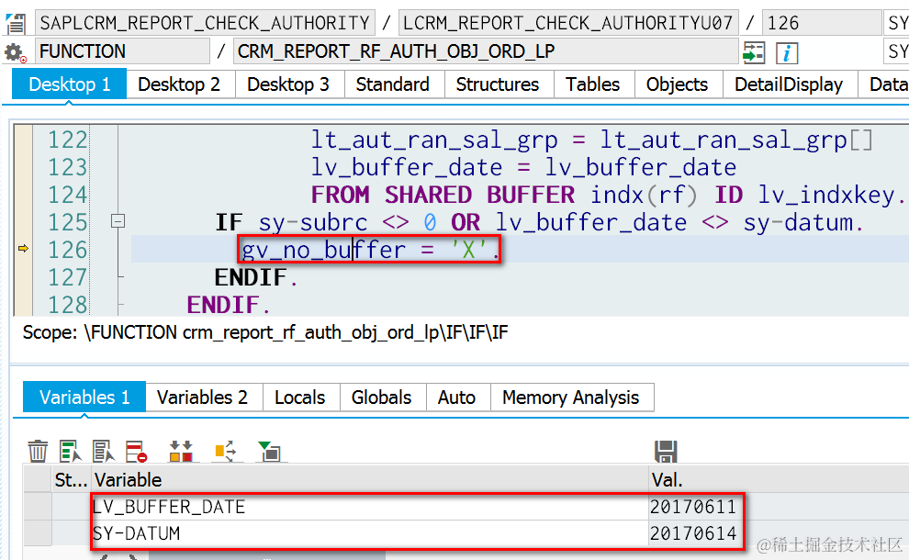Image resolution: width=909 pixels, height=560 pixels.
Task: Click the LV_BUFFER_DATE variable cell
Action: point(369,507)
